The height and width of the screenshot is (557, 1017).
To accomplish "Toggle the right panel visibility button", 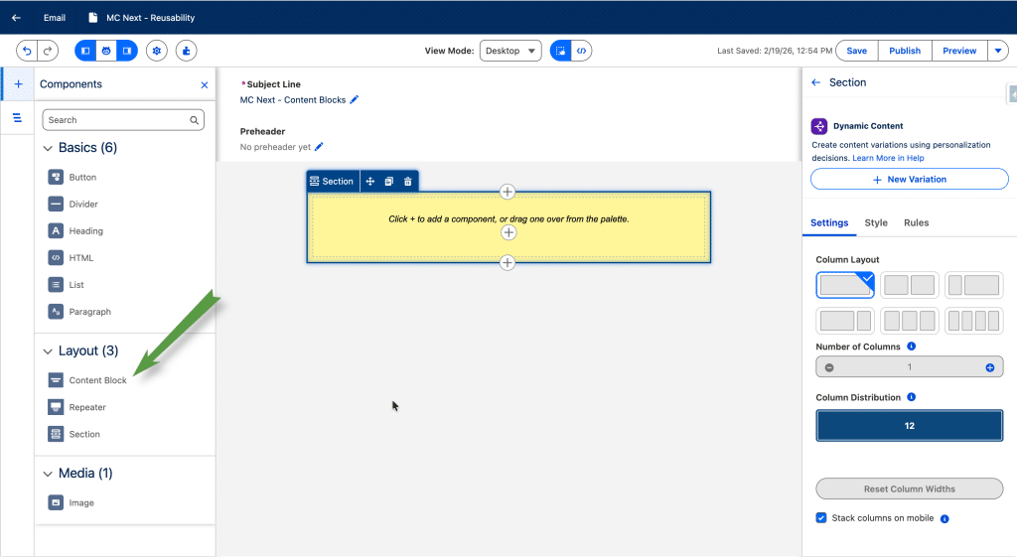I will pos(126,51).
